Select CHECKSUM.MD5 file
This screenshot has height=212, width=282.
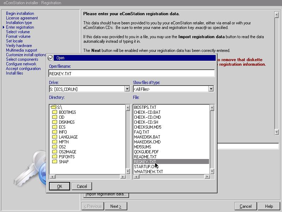coord(148,127)
